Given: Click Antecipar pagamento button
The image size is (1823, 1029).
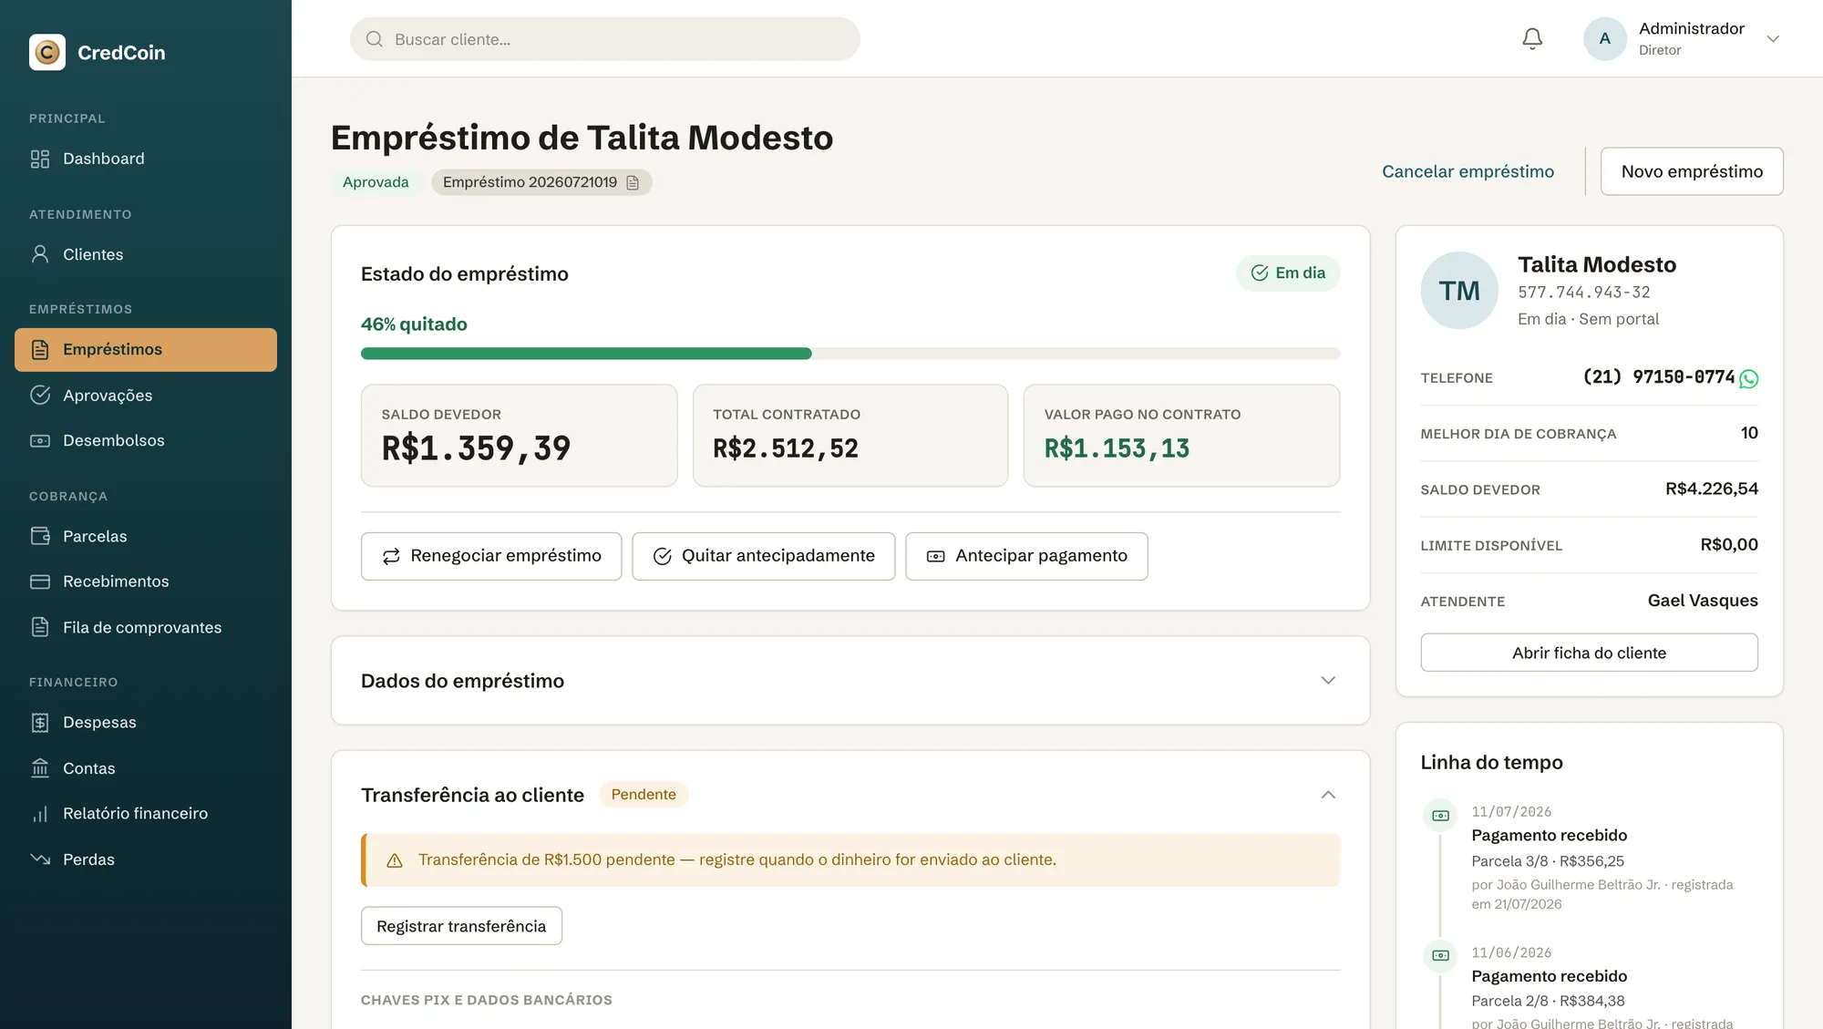Looking at the screenshot, I should point(1026,556).
